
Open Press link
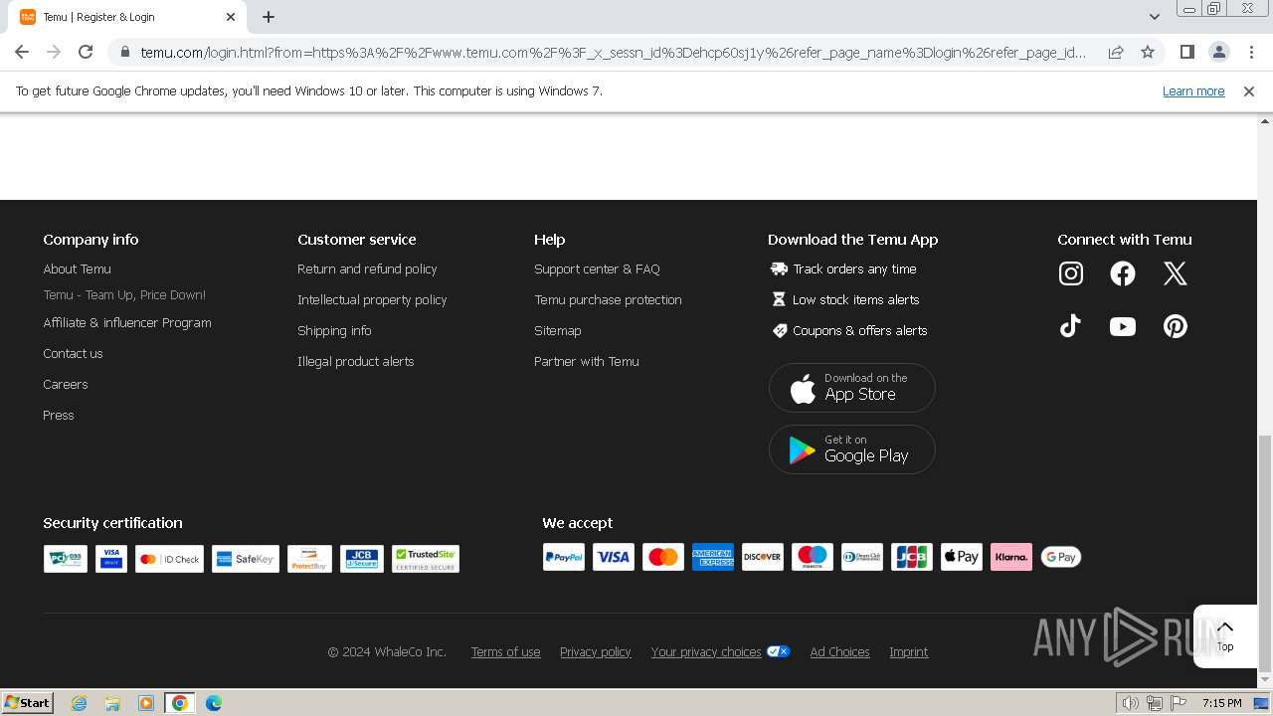[x=59, y=415]
